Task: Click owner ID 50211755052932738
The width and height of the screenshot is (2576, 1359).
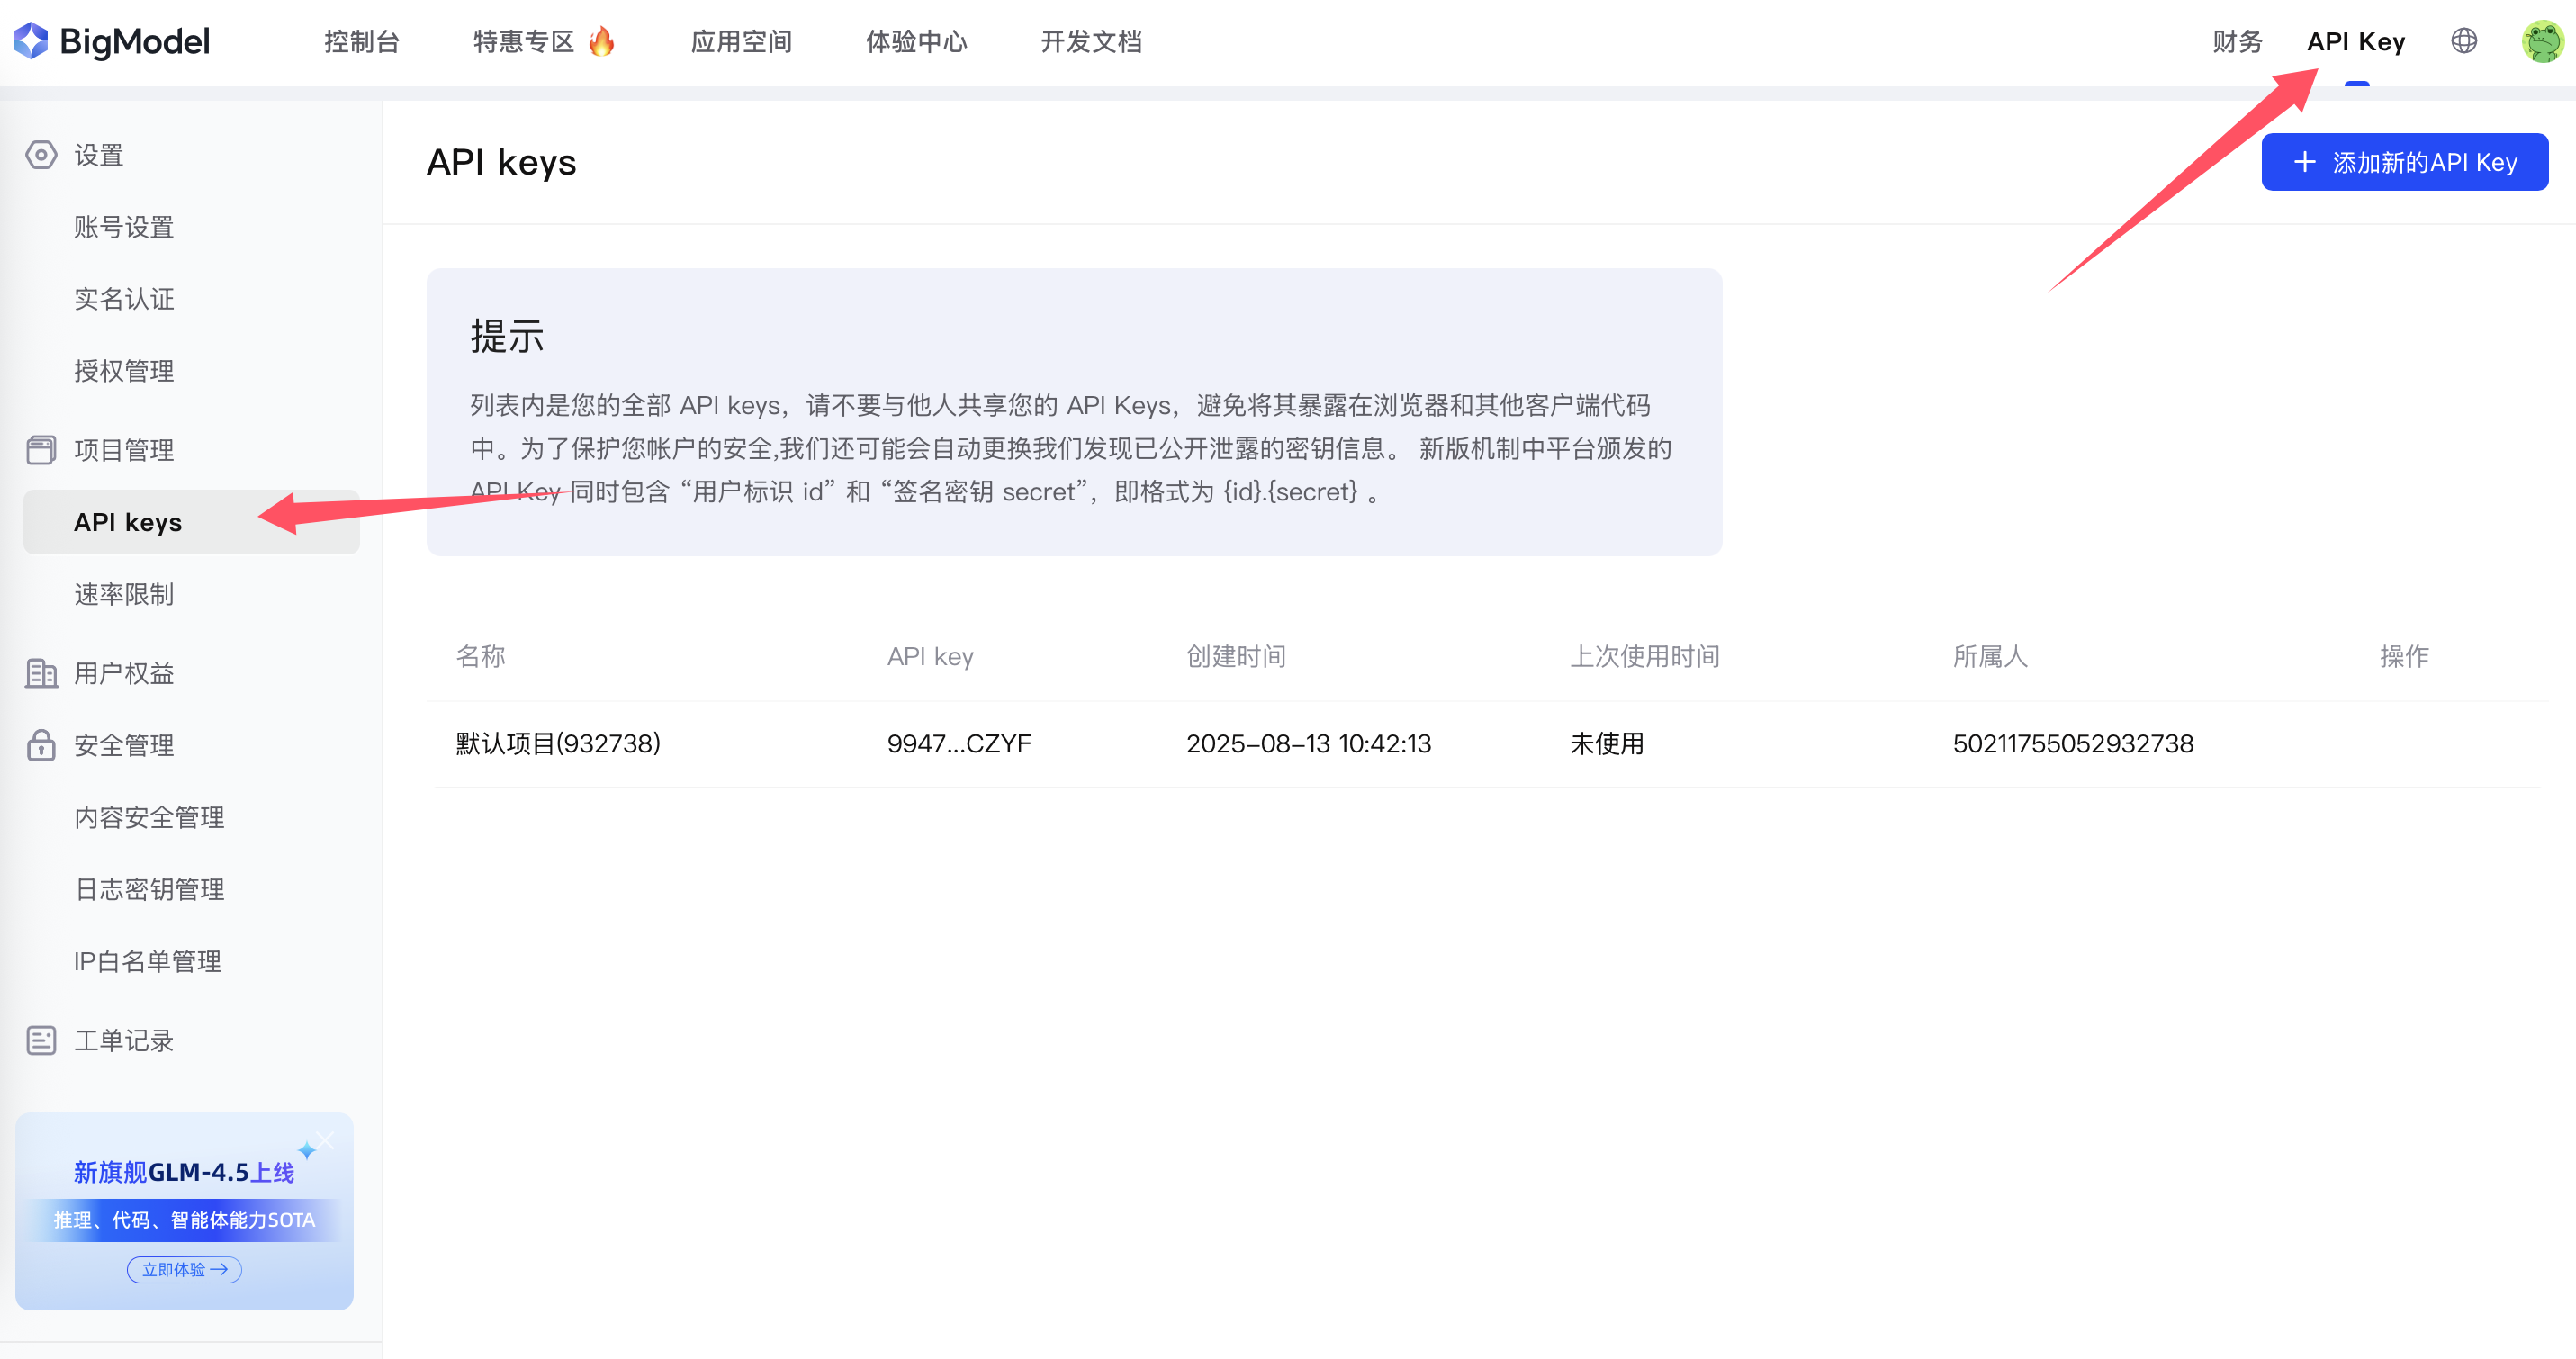Action: (2073, 743)
